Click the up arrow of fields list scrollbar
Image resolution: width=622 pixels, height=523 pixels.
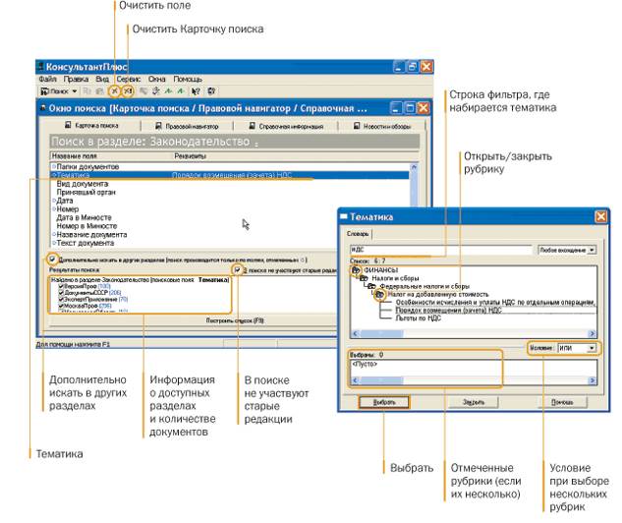click(x=414, y=167)
